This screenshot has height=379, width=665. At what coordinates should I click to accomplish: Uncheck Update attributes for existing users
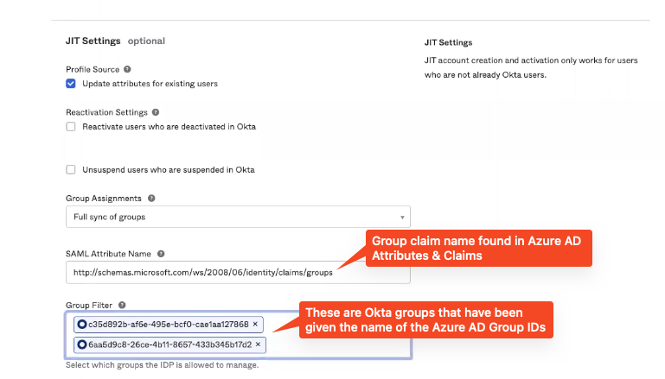(x=71, y=84)
